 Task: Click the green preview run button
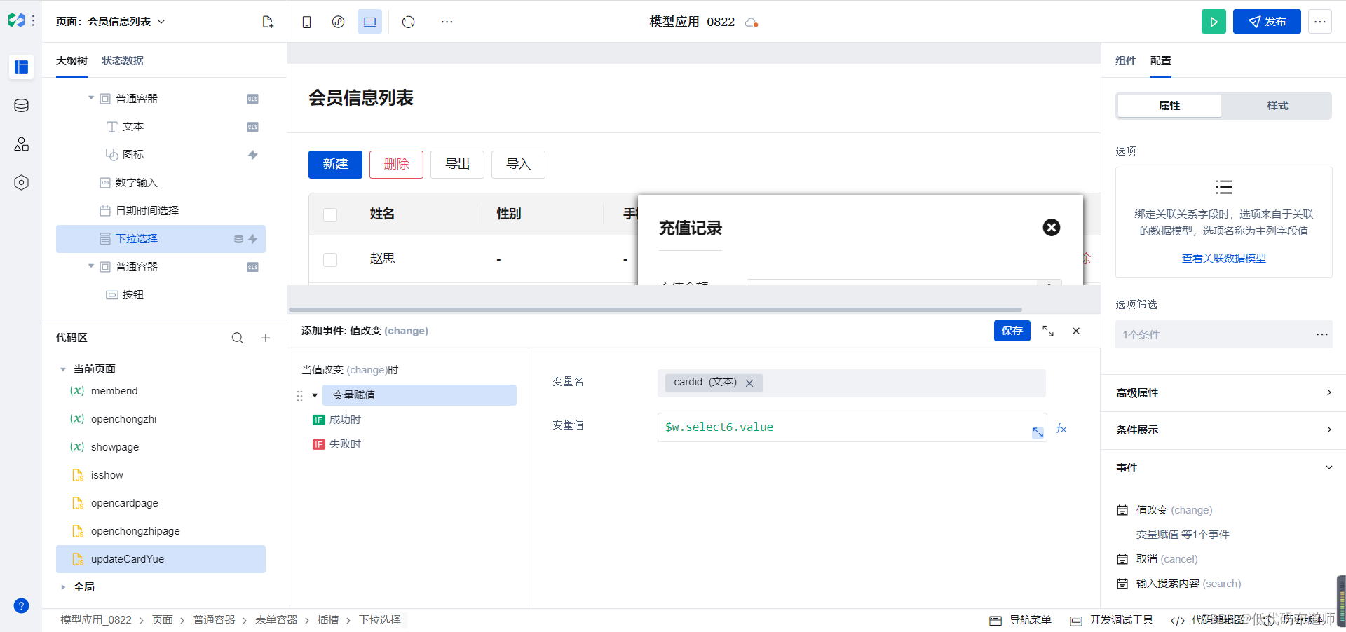tap(1214, 22)
